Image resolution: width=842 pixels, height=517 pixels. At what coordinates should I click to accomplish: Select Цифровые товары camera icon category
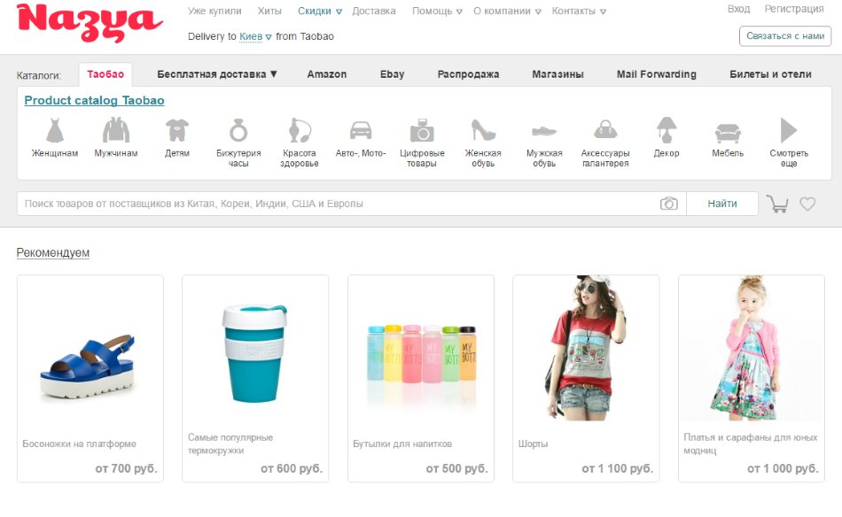[422, 130]
